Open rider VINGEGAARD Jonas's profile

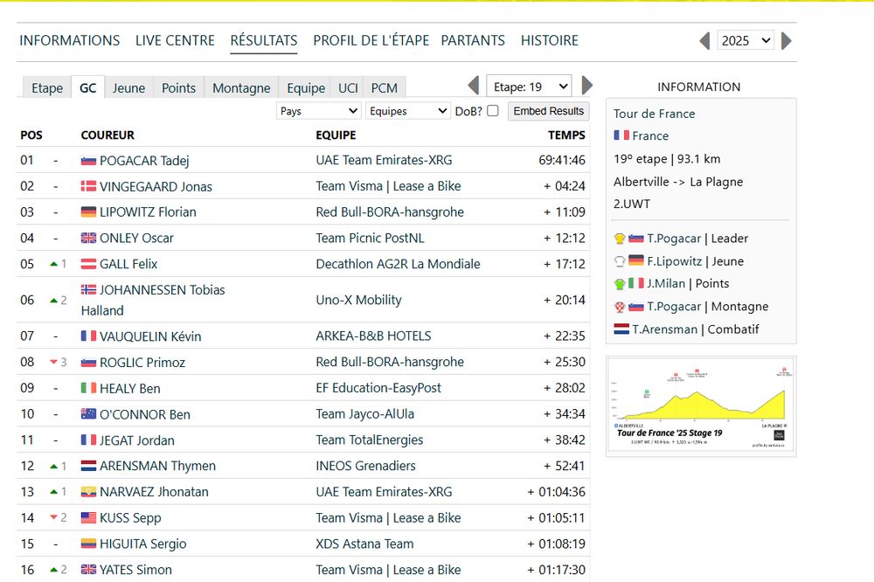tap(156, 187)
